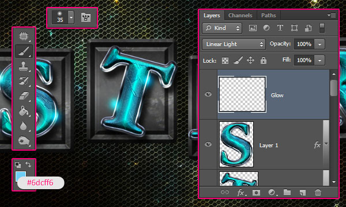Hide Layer 1 visibility eye

tap(208, 144)
